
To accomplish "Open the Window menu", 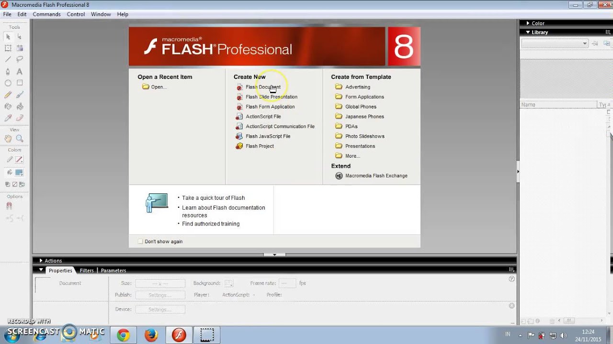I will pos(101,14).
